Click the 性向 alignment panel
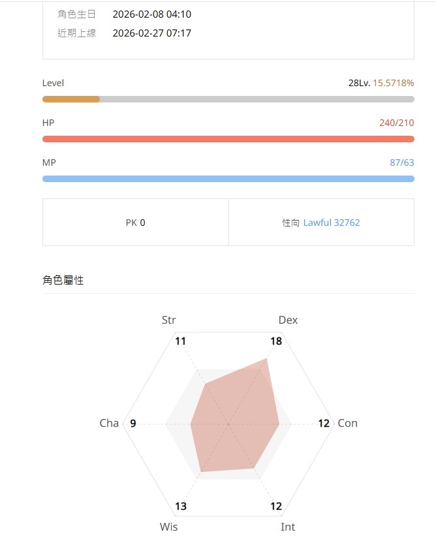The height and width of the screenshot is (545, 436). coord(321,223)
